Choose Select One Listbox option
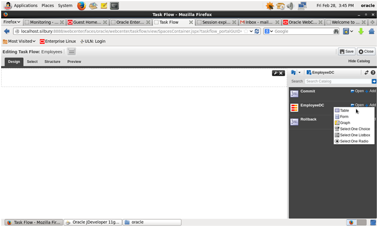Viewport: 378px width, 227px height. (x=354, y=135)
